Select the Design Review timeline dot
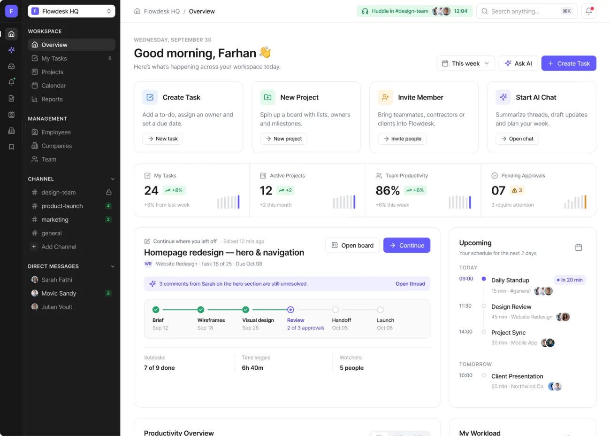610x436 pixels. (483, 306)
